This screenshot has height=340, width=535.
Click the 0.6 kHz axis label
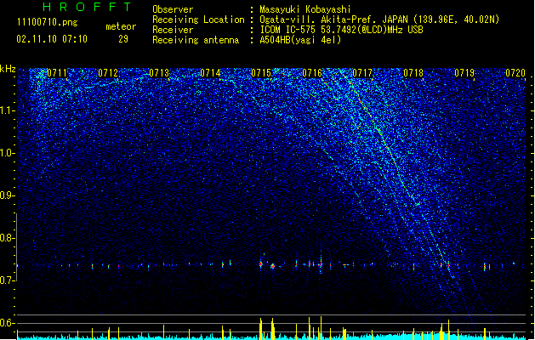coord(7,323)
